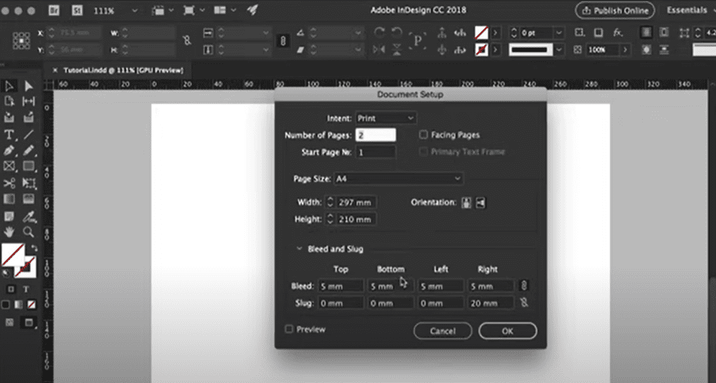Click the Cancel button
This screenshot has height=383, width=716.
[x=442, y=331]
